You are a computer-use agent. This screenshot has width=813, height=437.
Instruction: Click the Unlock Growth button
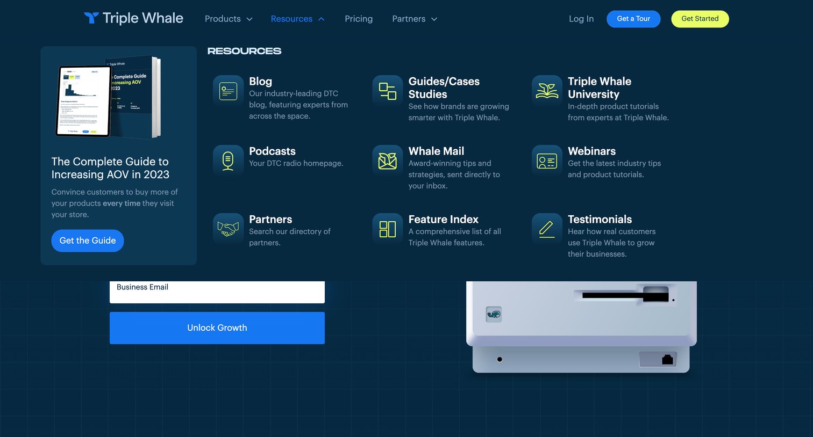click(217, 328)
